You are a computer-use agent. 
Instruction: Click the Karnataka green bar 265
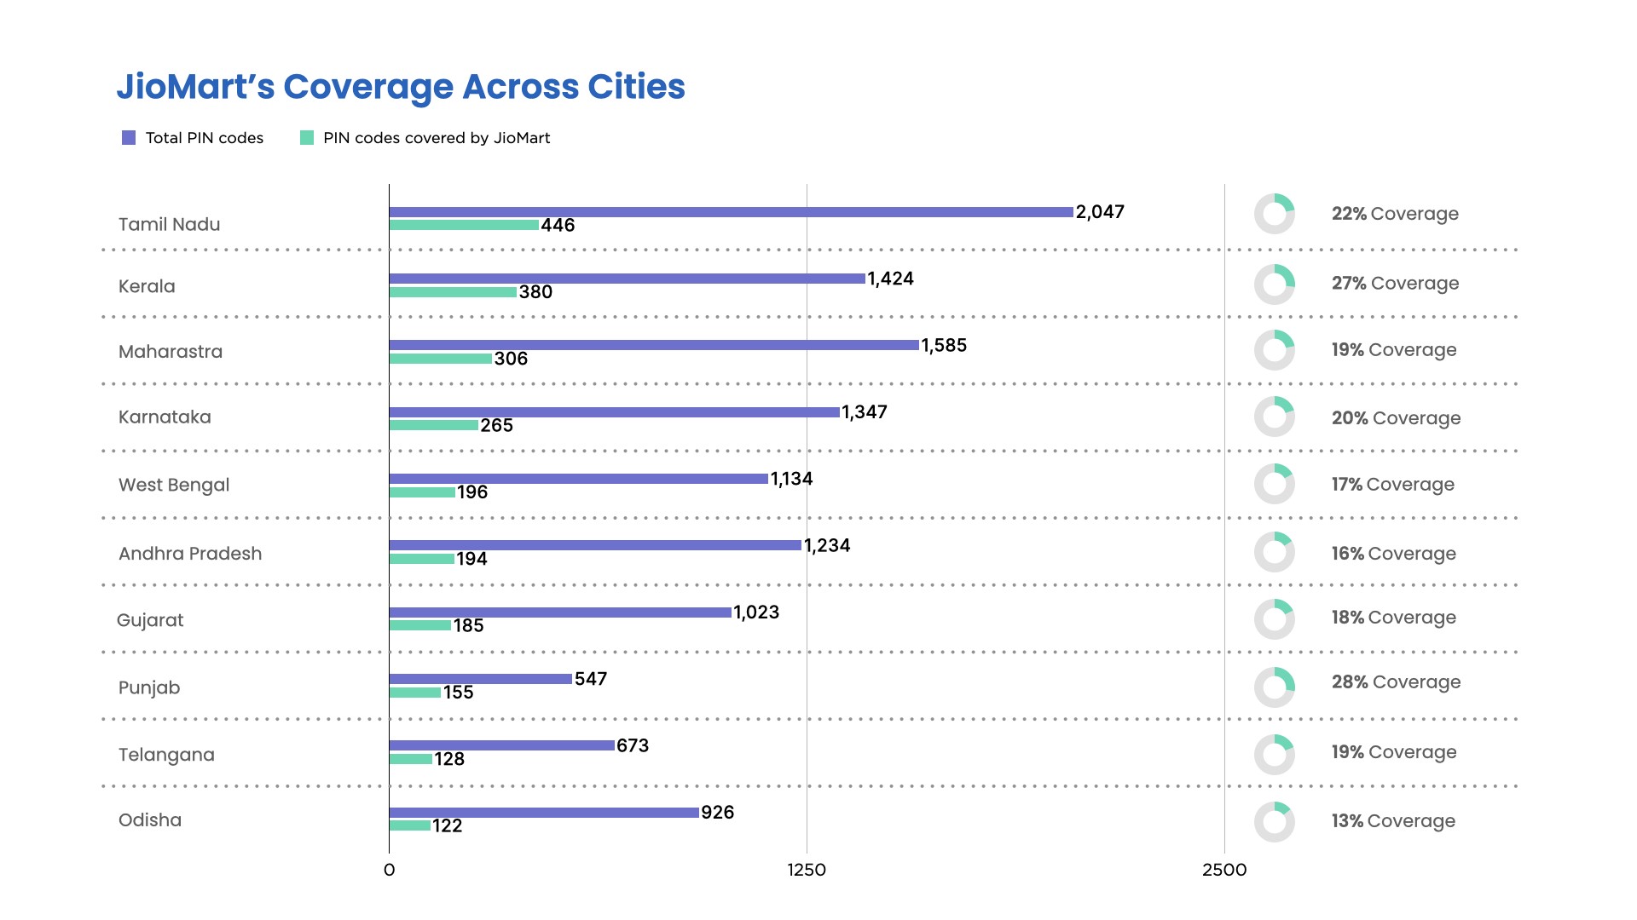[434, 425]
